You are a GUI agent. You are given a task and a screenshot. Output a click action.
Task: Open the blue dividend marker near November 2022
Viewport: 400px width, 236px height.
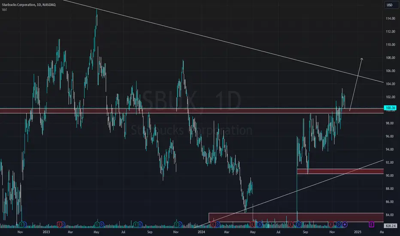(x=25, y=224)
